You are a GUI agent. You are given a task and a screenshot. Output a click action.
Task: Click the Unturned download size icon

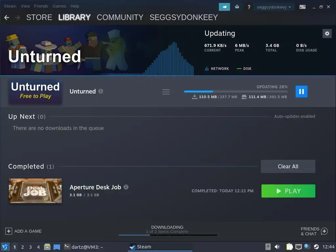click(194, 97)
